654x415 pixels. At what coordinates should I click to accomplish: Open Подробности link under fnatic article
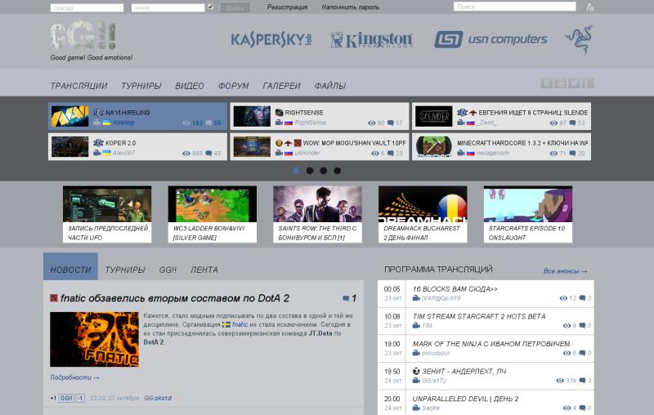[x=74, y=377]
